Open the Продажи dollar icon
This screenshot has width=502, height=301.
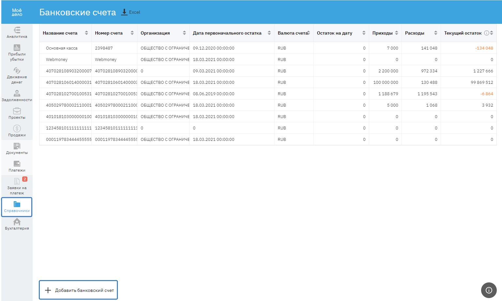(17, 129)
